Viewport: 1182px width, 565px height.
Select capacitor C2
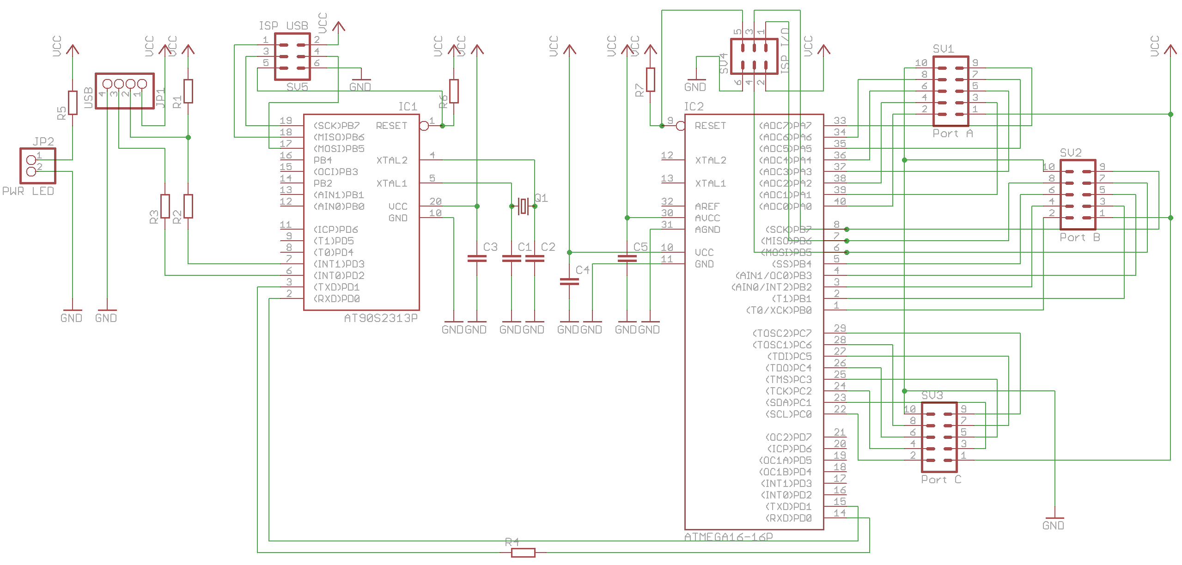point(535,258)
